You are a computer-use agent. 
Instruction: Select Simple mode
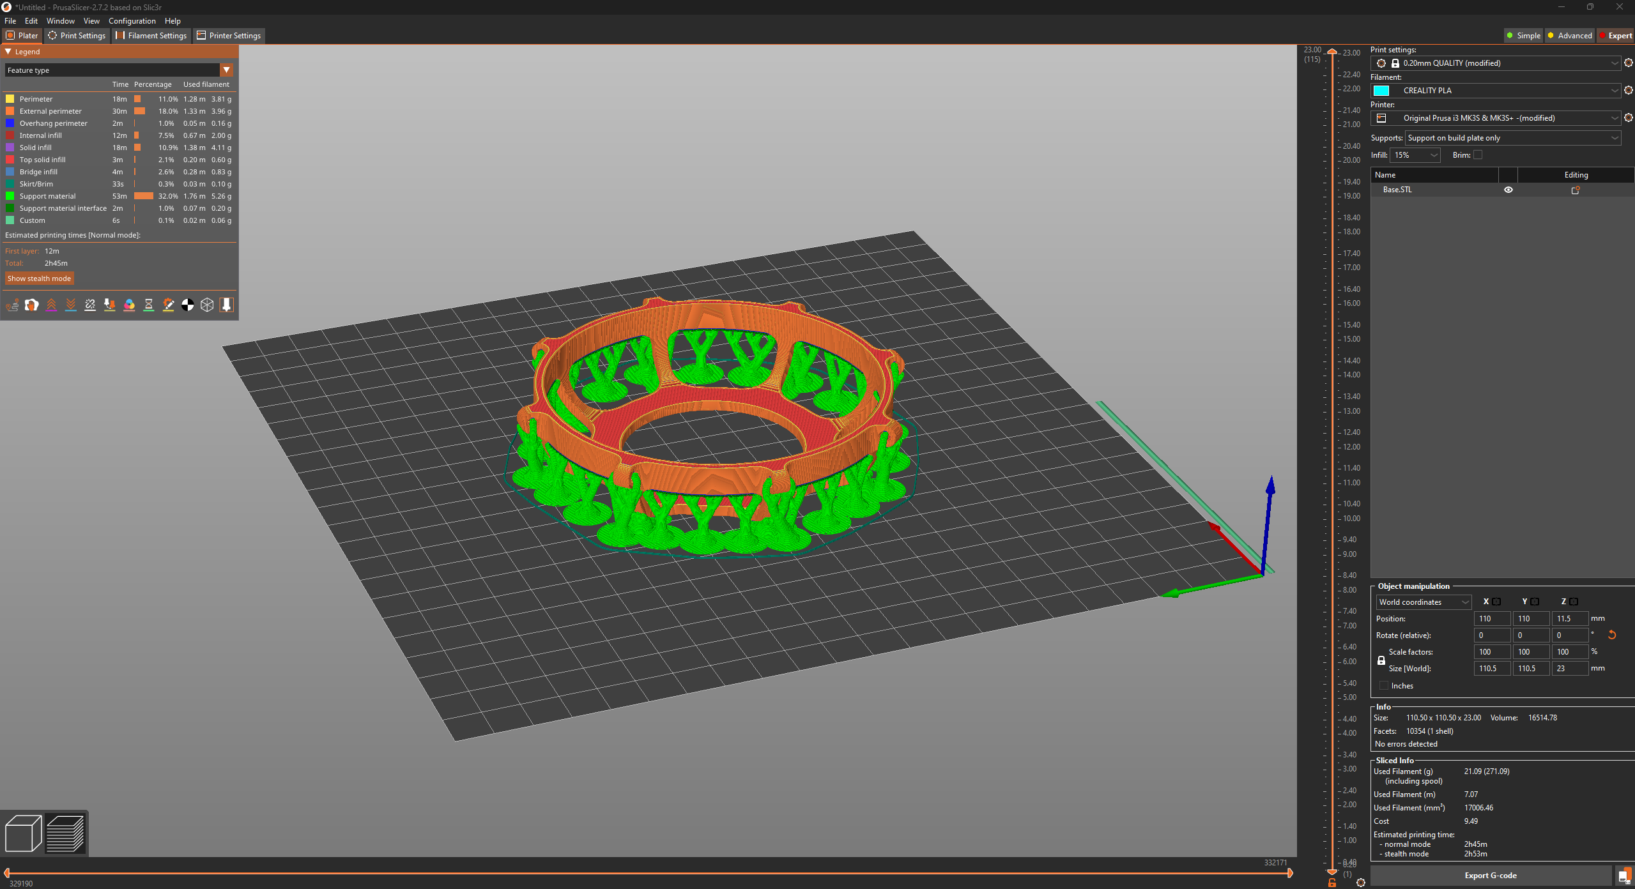(x=1523, y=36)
